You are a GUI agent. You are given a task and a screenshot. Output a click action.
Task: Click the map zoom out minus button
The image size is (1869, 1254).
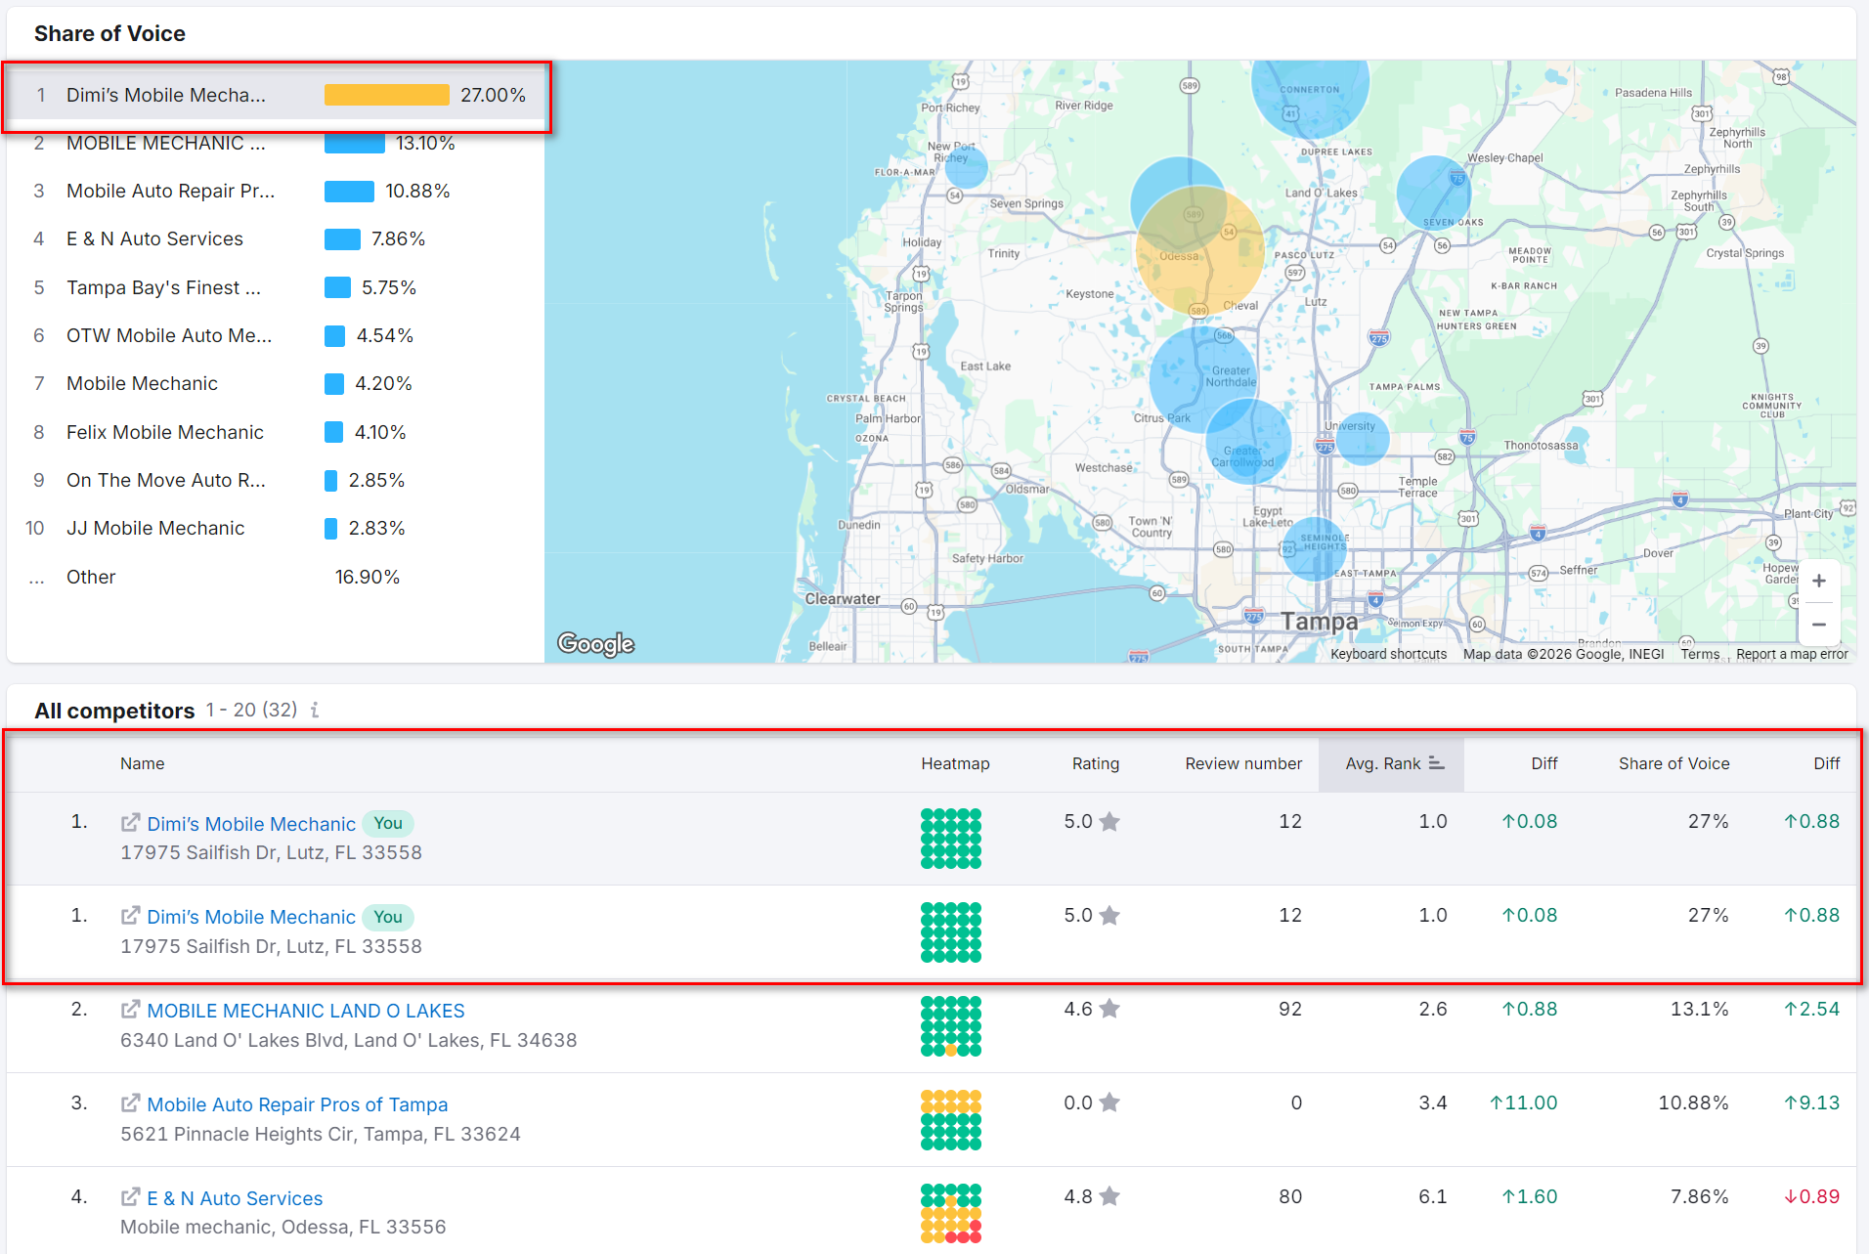click(1818, 625)
